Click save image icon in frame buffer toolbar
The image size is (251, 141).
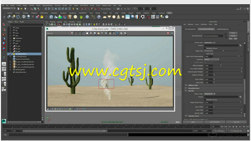pyautogui.click(x=95, y=33)
